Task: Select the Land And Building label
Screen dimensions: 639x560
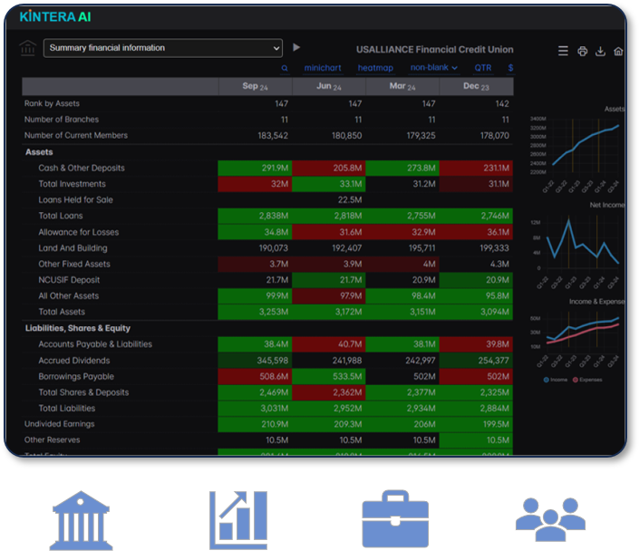Action: point(73,247)
